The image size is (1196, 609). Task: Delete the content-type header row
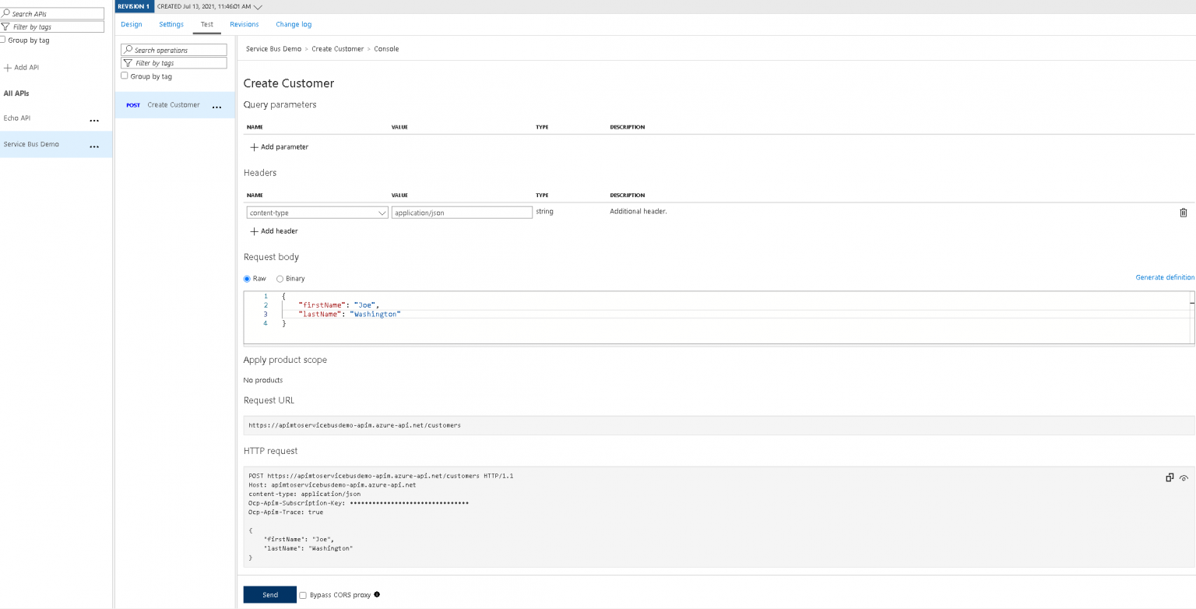(1184, 212)
